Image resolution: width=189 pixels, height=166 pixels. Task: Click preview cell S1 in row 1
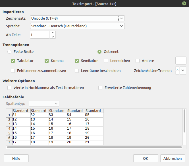(x=21, y=115)
